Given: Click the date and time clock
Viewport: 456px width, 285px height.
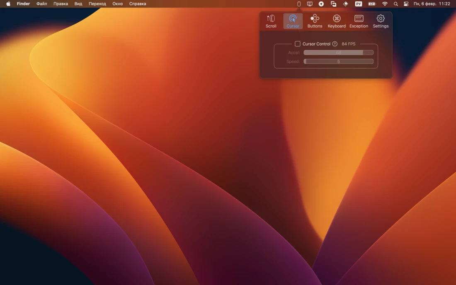Looking at the screenshot, I should pyautogui.click(x=432, y=4).
